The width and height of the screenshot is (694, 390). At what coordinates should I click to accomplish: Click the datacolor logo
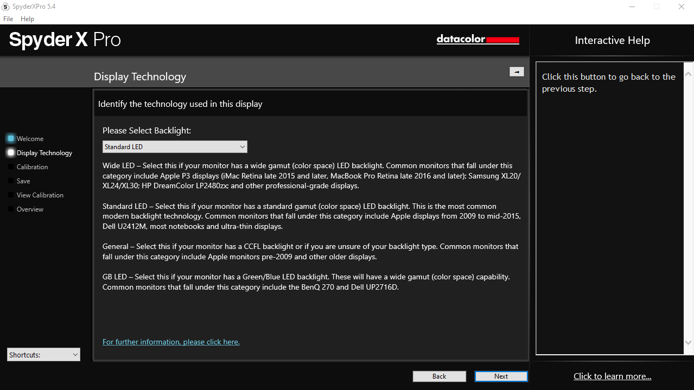pyautogui.click(x=478, y=40)
